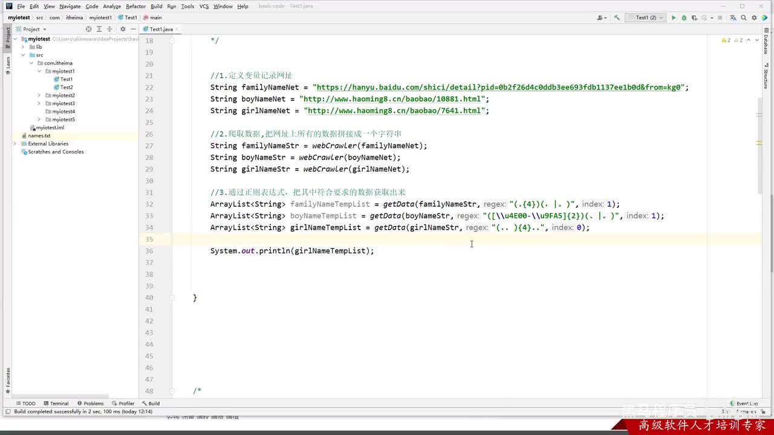Screen dimensions: 774x435
Task: Select Test1 class in project tree
Action: [63, 79]
